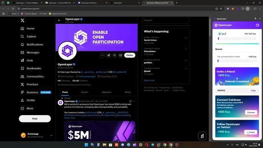Open the Home page in sidebar
The height and width of the screenshot is (148, 263).
[28, 28]
